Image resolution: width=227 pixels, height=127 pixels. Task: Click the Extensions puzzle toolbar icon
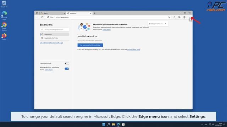(x=174, y=17)
